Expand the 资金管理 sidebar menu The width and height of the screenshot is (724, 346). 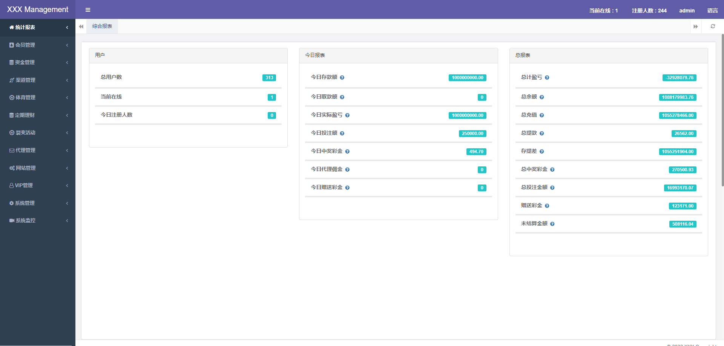click(38, 63)
